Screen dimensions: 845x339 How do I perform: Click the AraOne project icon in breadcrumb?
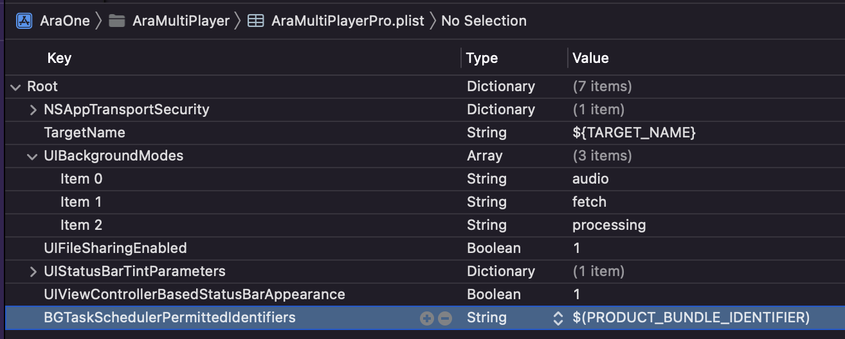24,21
